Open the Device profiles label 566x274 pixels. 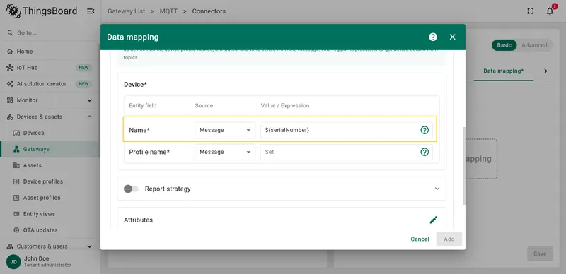[43, 181]
